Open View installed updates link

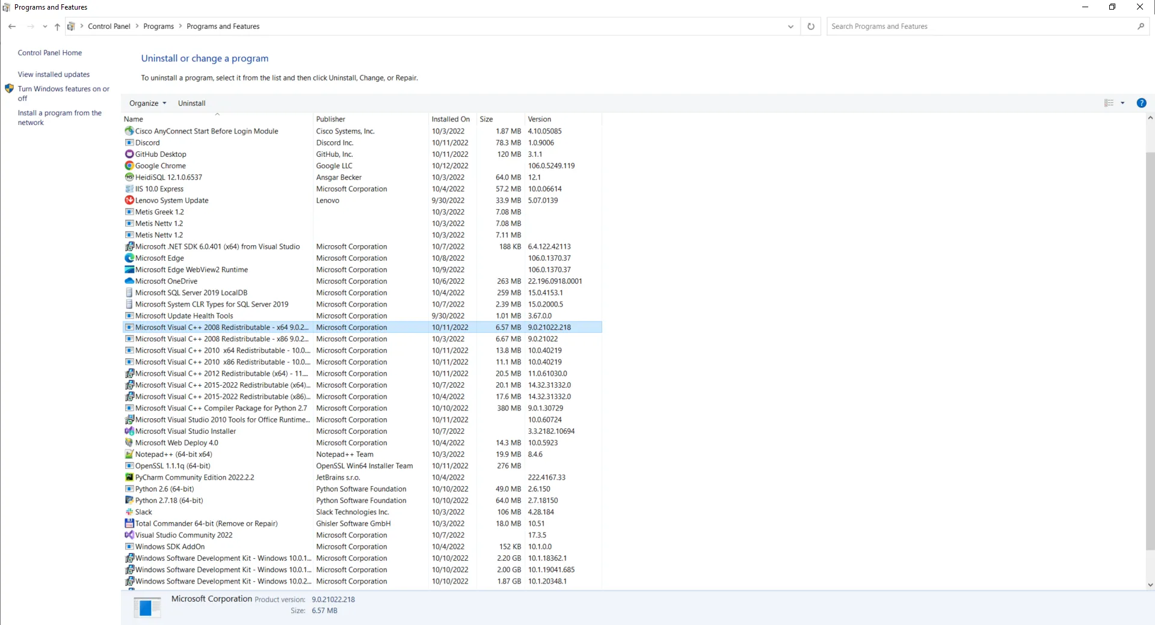pos(54,75)
